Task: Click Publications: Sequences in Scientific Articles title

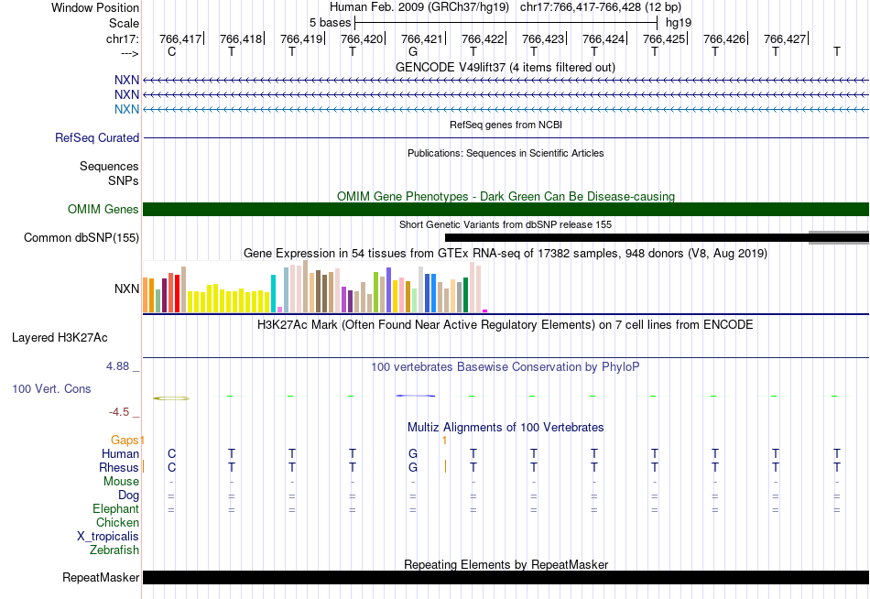Action: (506, 153)
